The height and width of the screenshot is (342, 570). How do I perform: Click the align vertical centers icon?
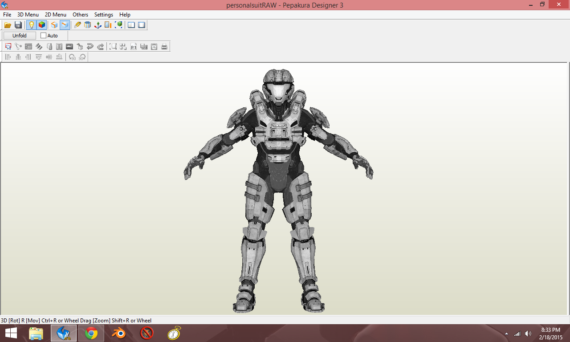click(x=49, y=57)
